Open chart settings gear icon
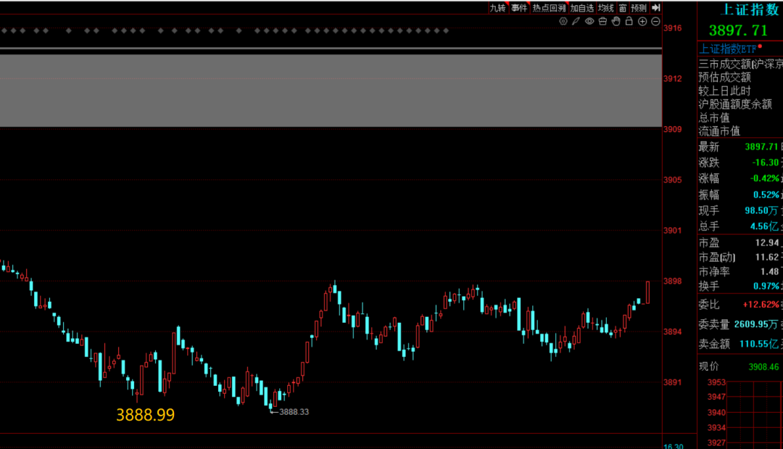Screen dimensions: 783x449 (x=563, y=22)
